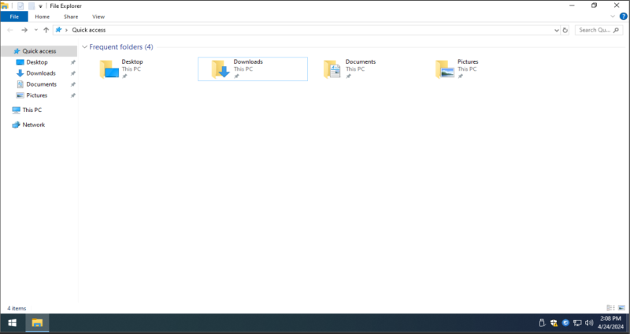
Task: Switch to Large icons view layout button
Action: click(621, 308)
